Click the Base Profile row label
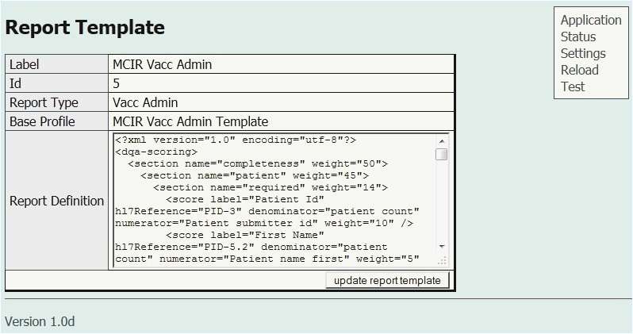The height and width of the screenshot is (334, 633). tap(42, 121)
